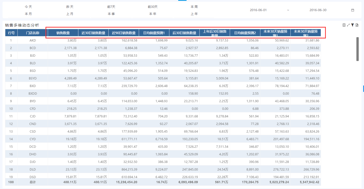Image resolution: width=364 pixels, height=189 pixels.
Task: Click the end date field 2016-06-30
Action: 318,10
